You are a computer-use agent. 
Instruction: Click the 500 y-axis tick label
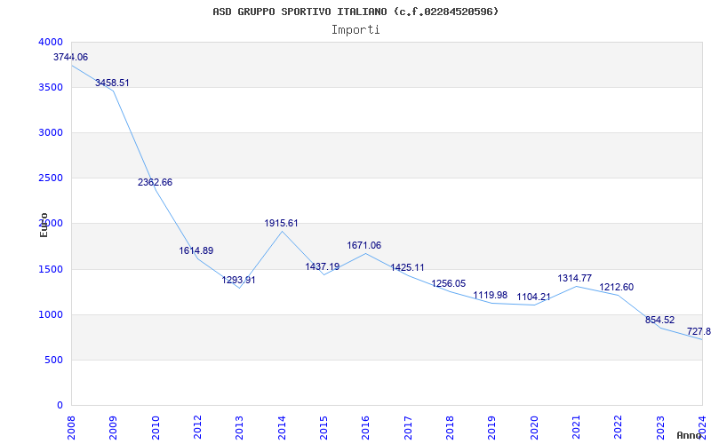click(54, 360)
